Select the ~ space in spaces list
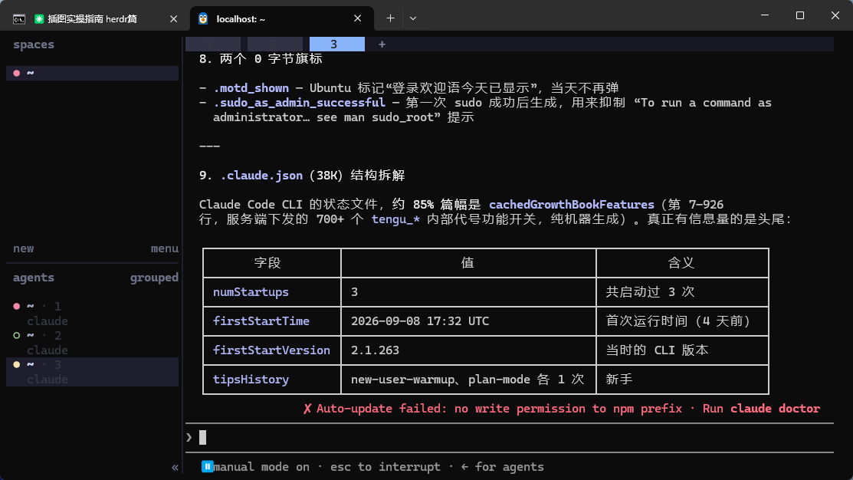The width and height of the screenshot is (853, 480). 93,73
